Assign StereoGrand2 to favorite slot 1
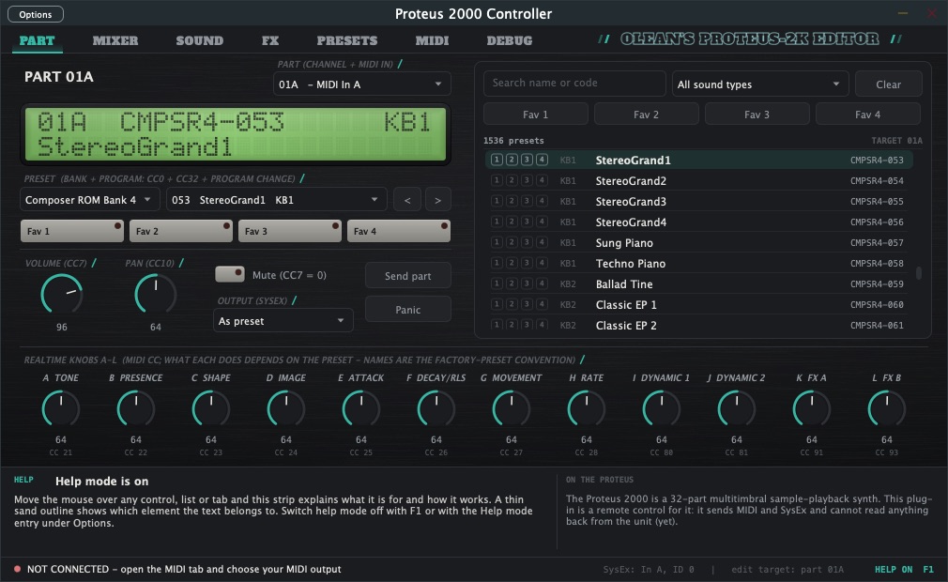 (497, 181)
